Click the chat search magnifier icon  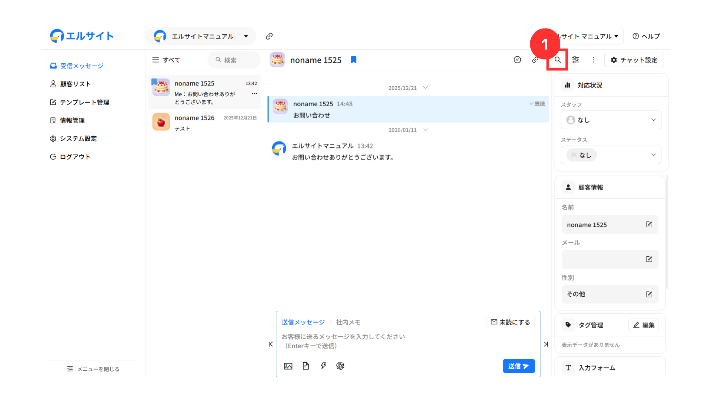pyautogui.click(x=557, y=60)
